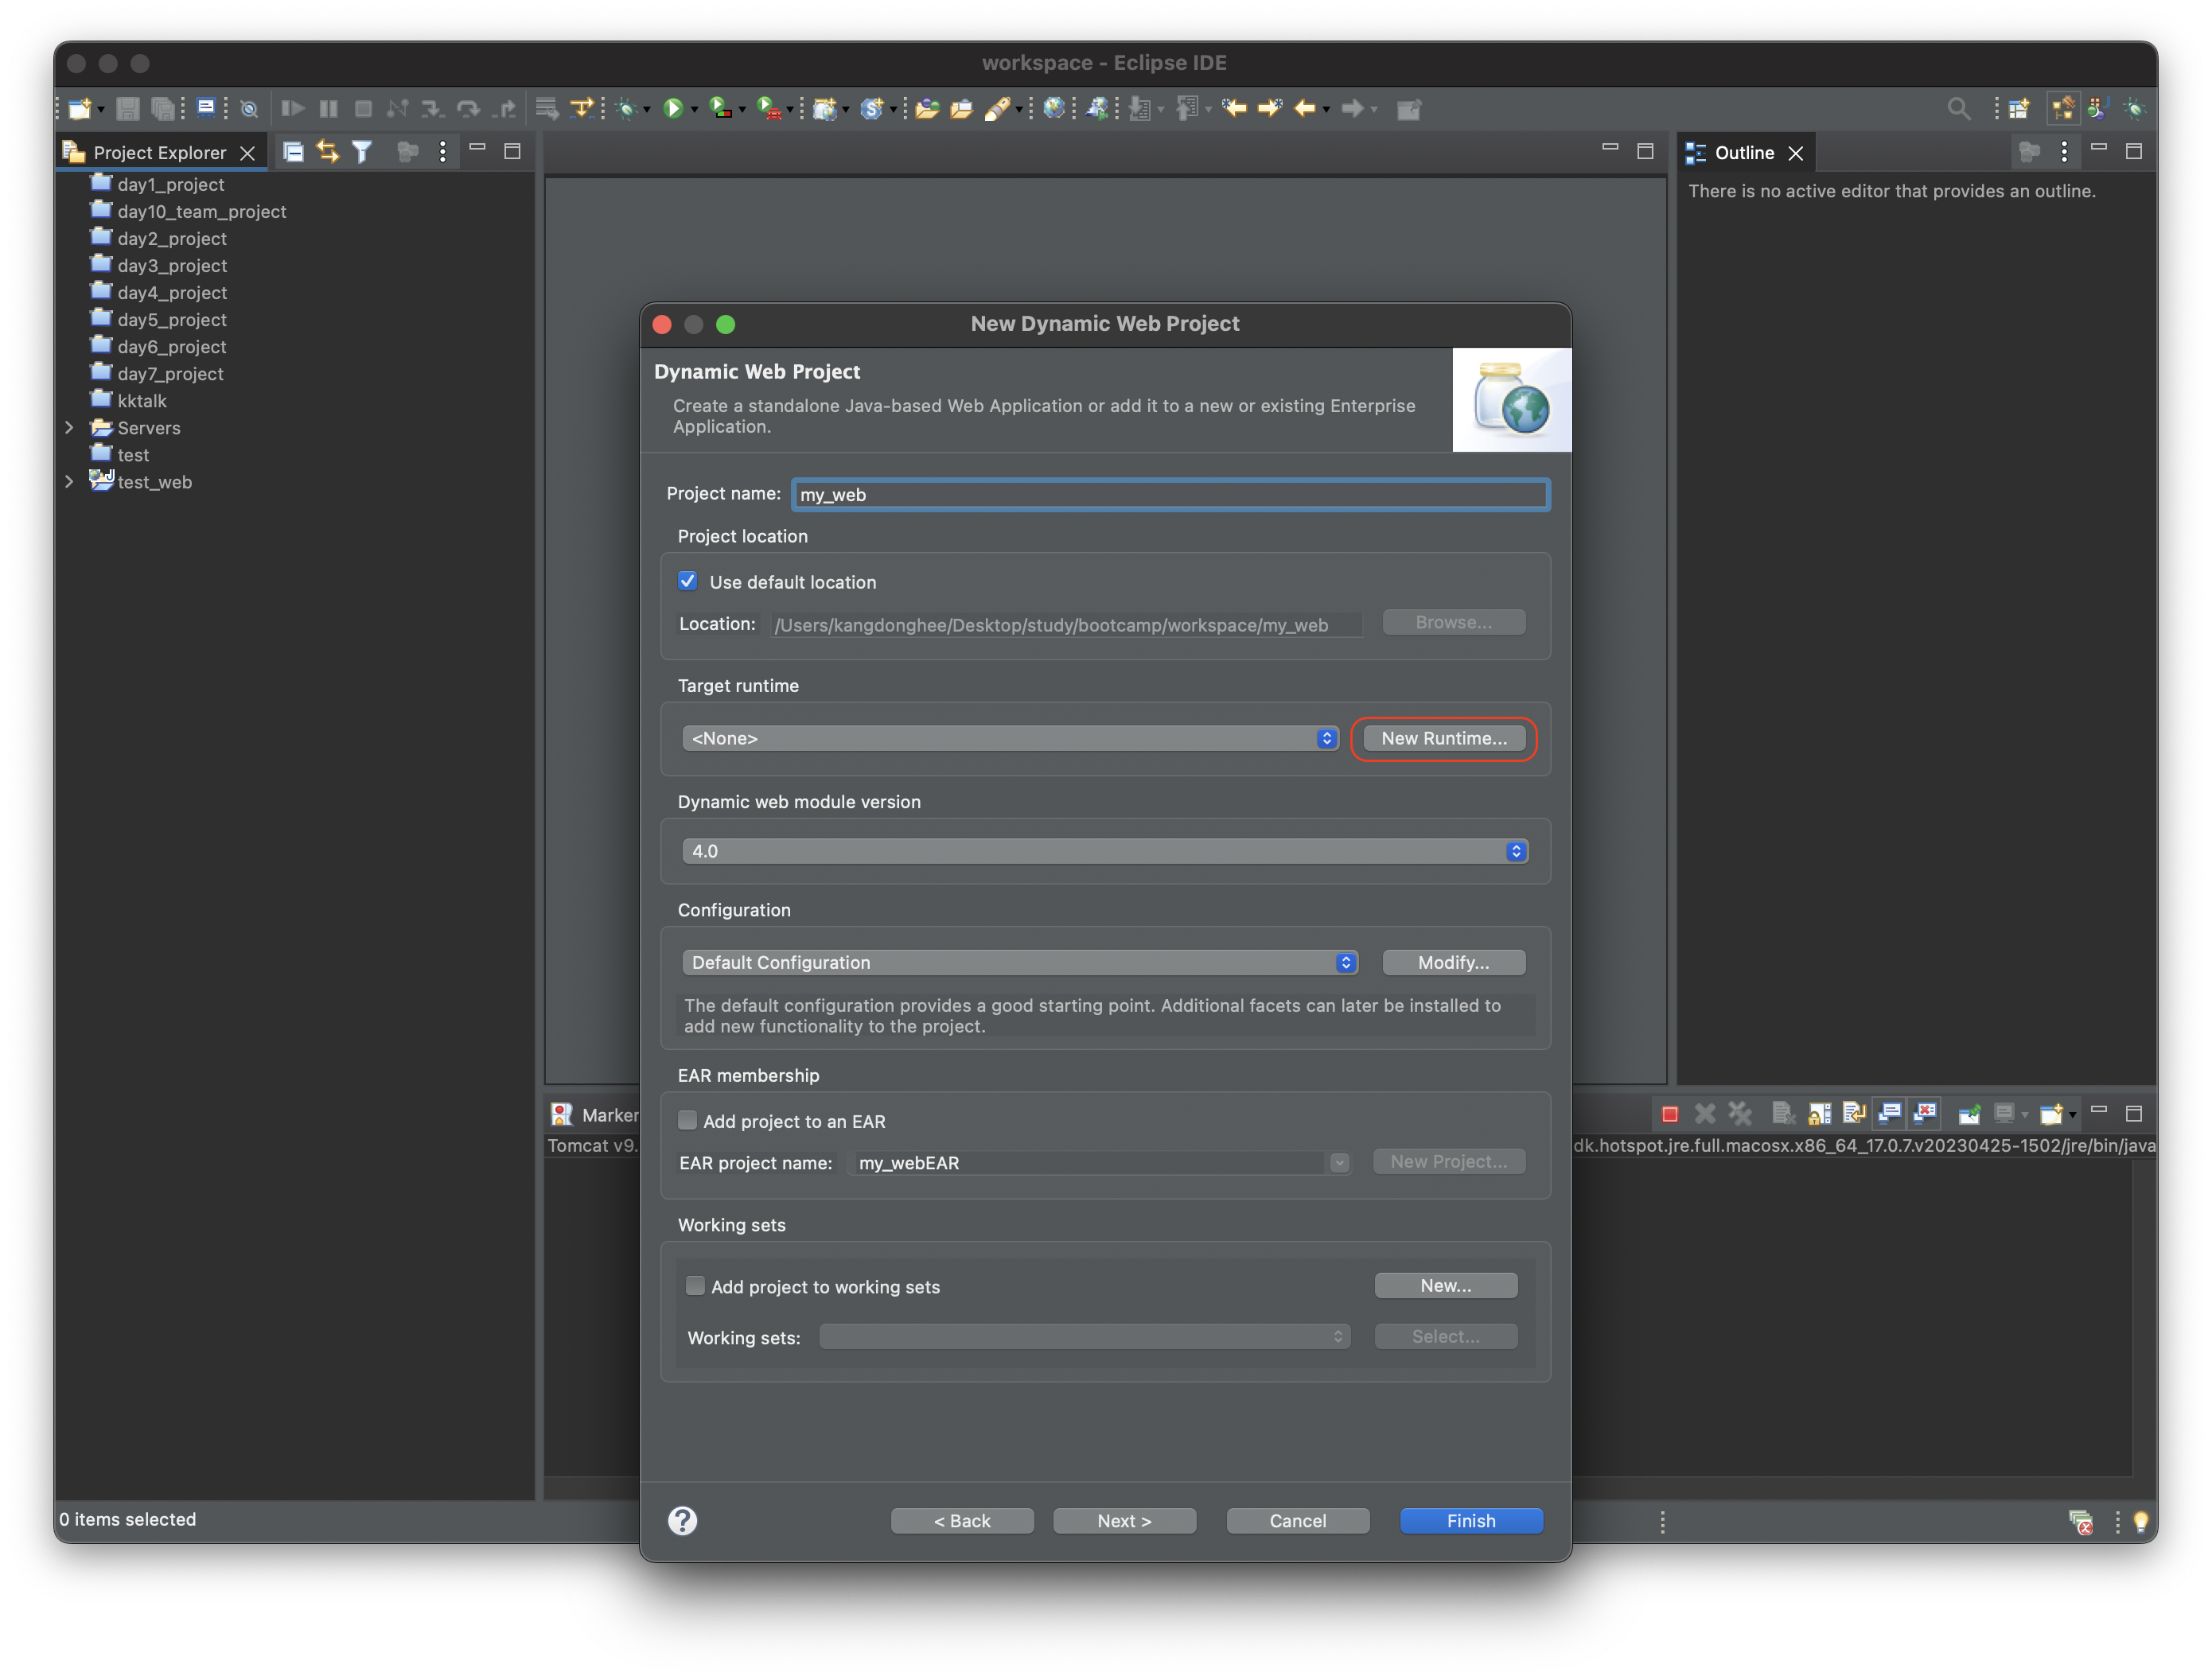Click the Toggle Word Wrap console icon
The width and height of the screenshot is (2212, 1680).
click(1854, 1113)
